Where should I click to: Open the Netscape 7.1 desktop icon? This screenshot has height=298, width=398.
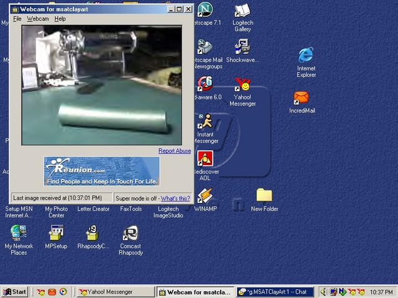pos(205,9)
